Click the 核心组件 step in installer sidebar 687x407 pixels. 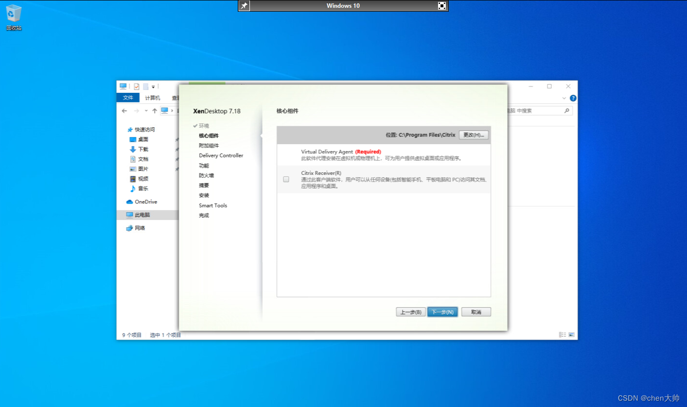[x=209, y=136]
